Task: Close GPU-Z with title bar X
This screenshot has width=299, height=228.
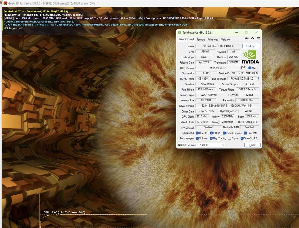Action: [257, 33]
